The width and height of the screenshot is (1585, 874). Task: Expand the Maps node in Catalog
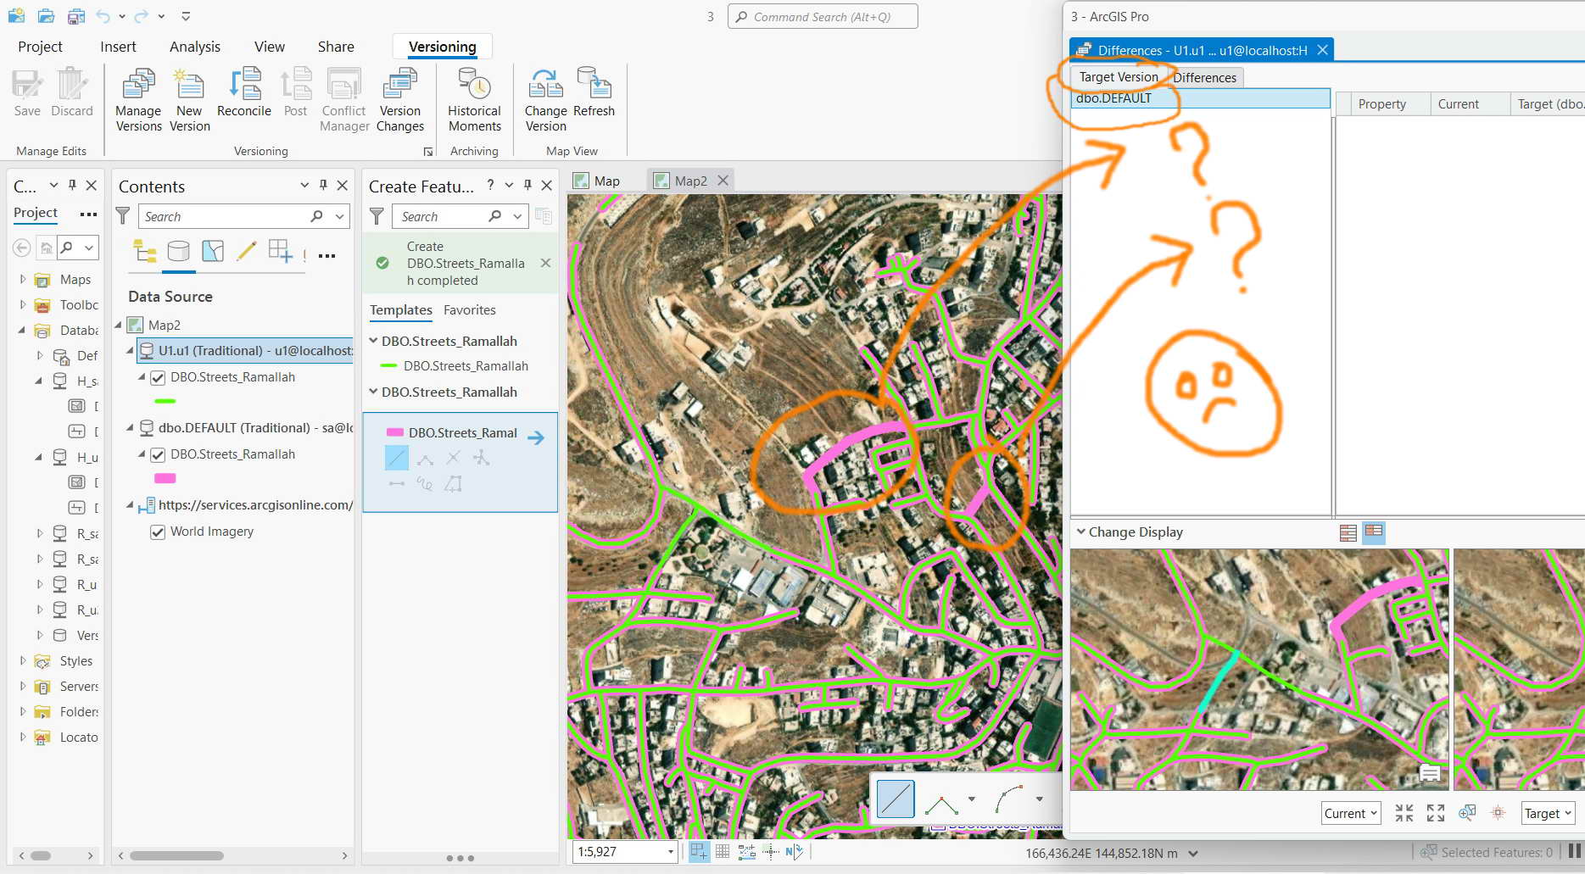(22, 279)
